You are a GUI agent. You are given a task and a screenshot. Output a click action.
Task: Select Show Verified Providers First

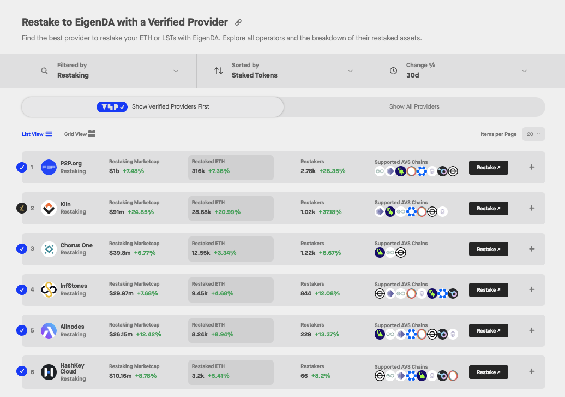[153, 107]
